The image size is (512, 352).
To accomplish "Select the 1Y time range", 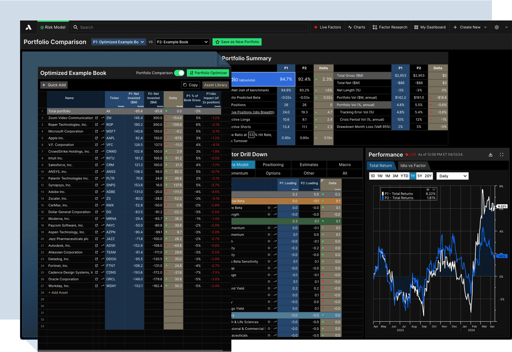I will coord(413,176).
